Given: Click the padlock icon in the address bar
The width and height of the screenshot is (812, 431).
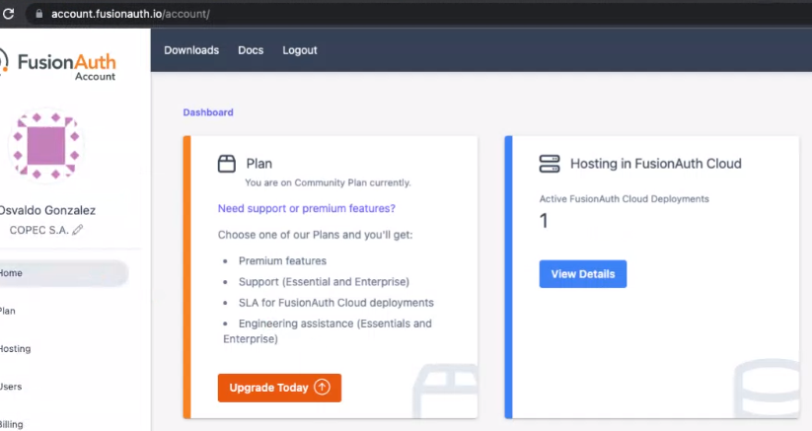Looking at the screenshot, I should pyautogui.click(x=38, y=14).
